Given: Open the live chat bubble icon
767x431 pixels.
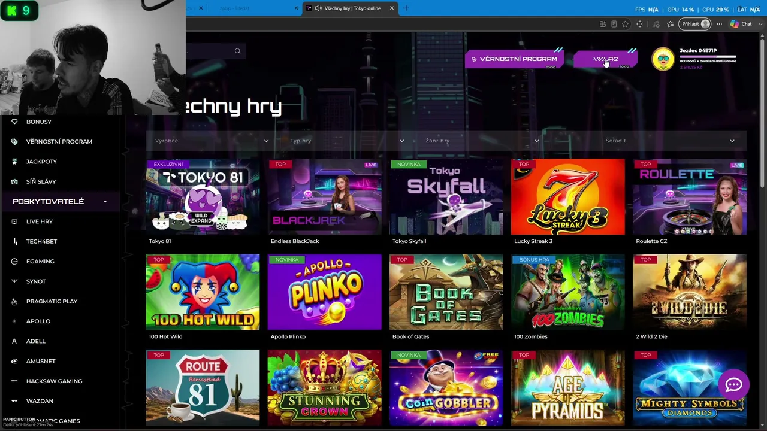Looking at the screenshot, I should [x=734, y=385].
